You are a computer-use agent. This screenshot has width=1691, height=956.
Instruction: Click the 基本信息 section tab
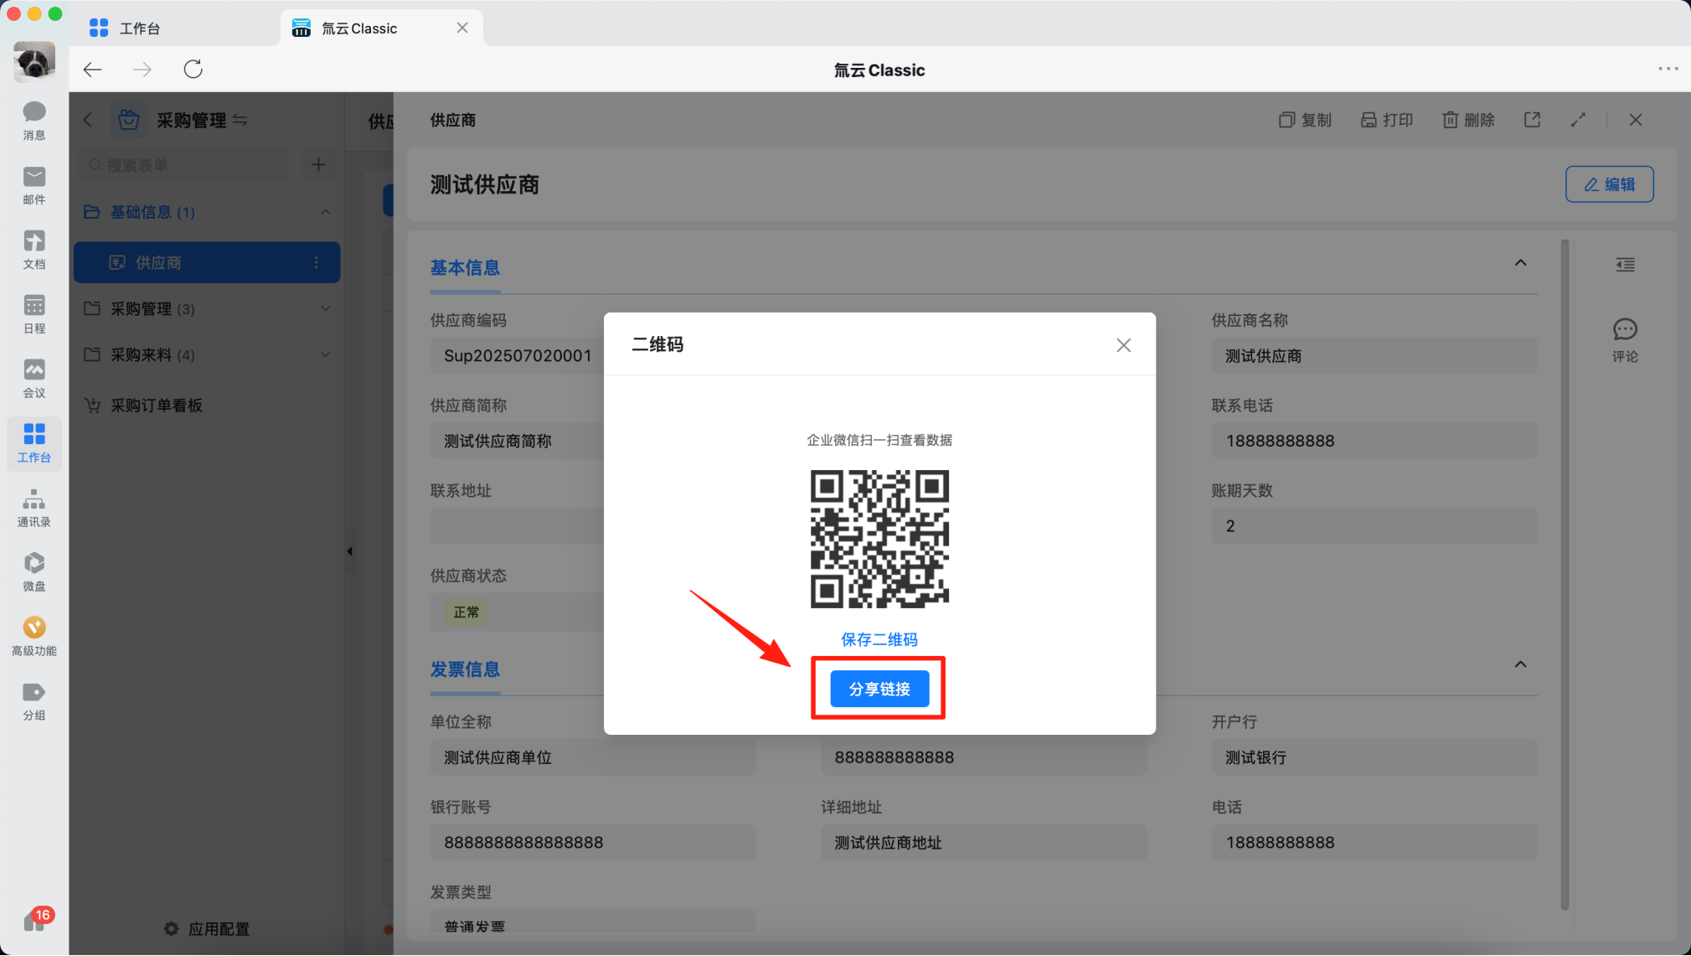tap(465, 267)
